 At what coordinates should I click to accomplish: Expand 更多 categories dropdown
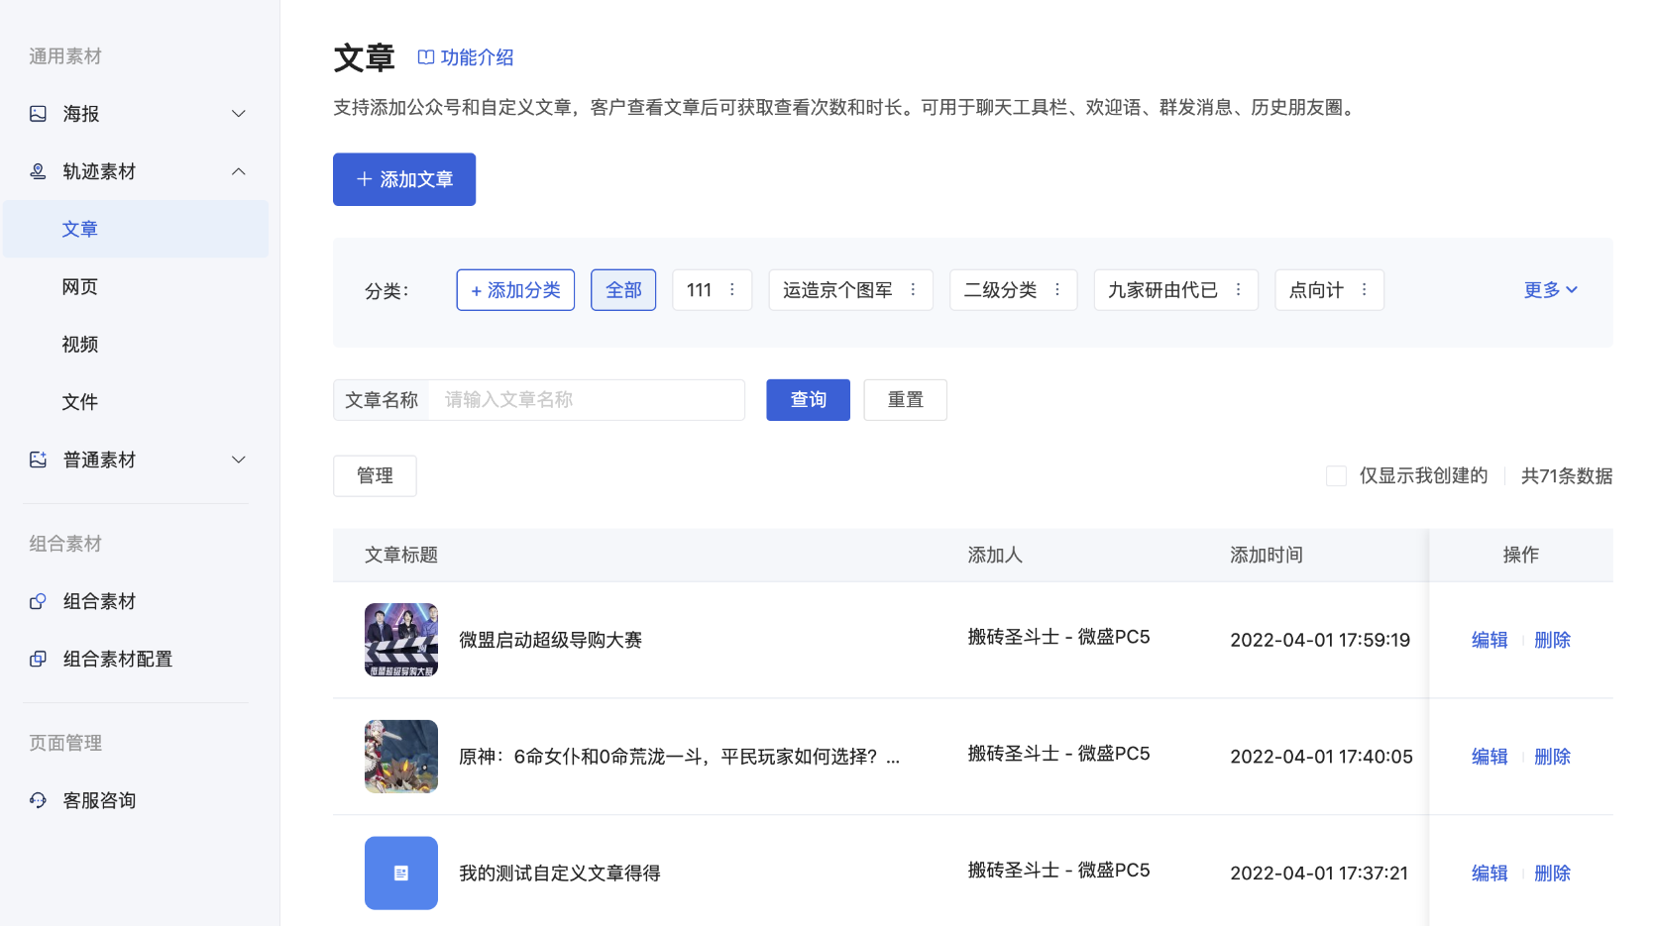coord(1551,290)
